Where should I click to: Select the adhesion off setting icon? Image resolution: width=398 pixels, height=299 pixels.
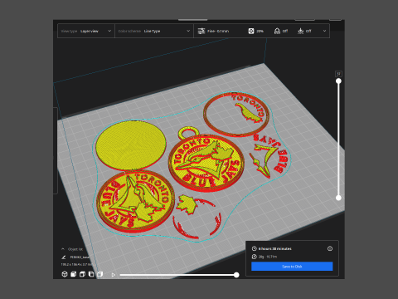coord(301,31)
